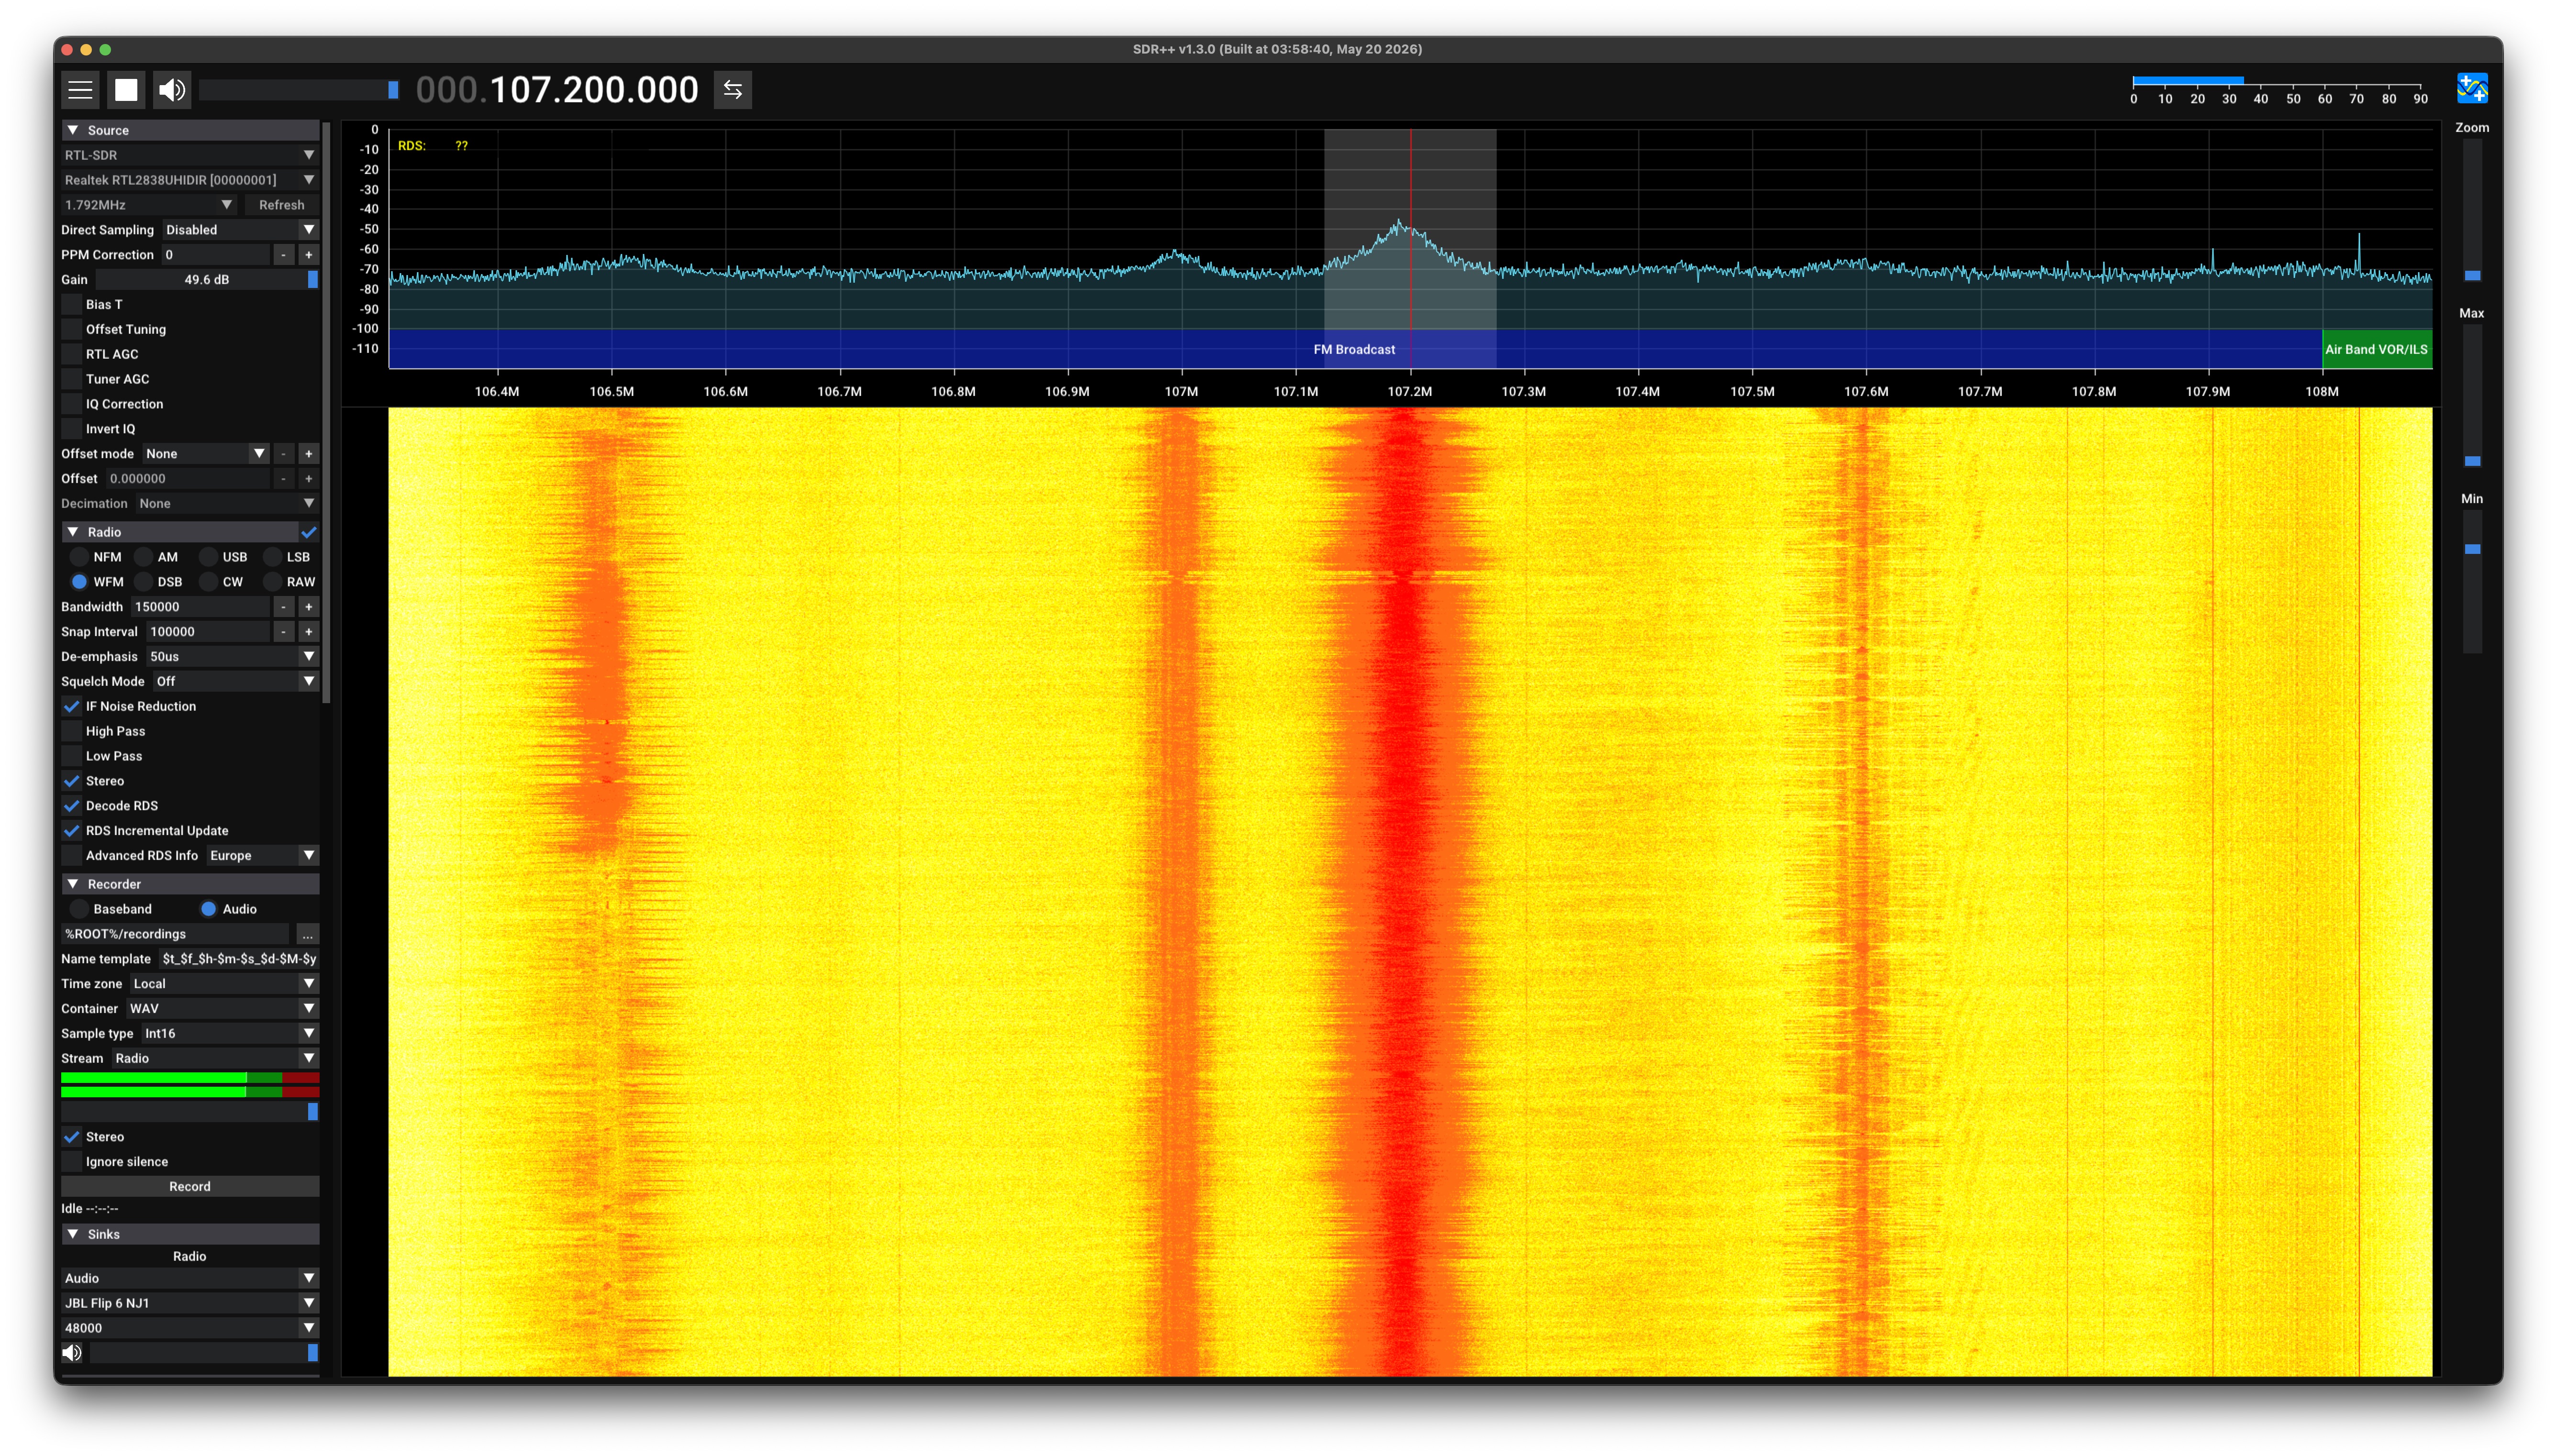
Task: Click the Name template input field
Action: point(239,959)
